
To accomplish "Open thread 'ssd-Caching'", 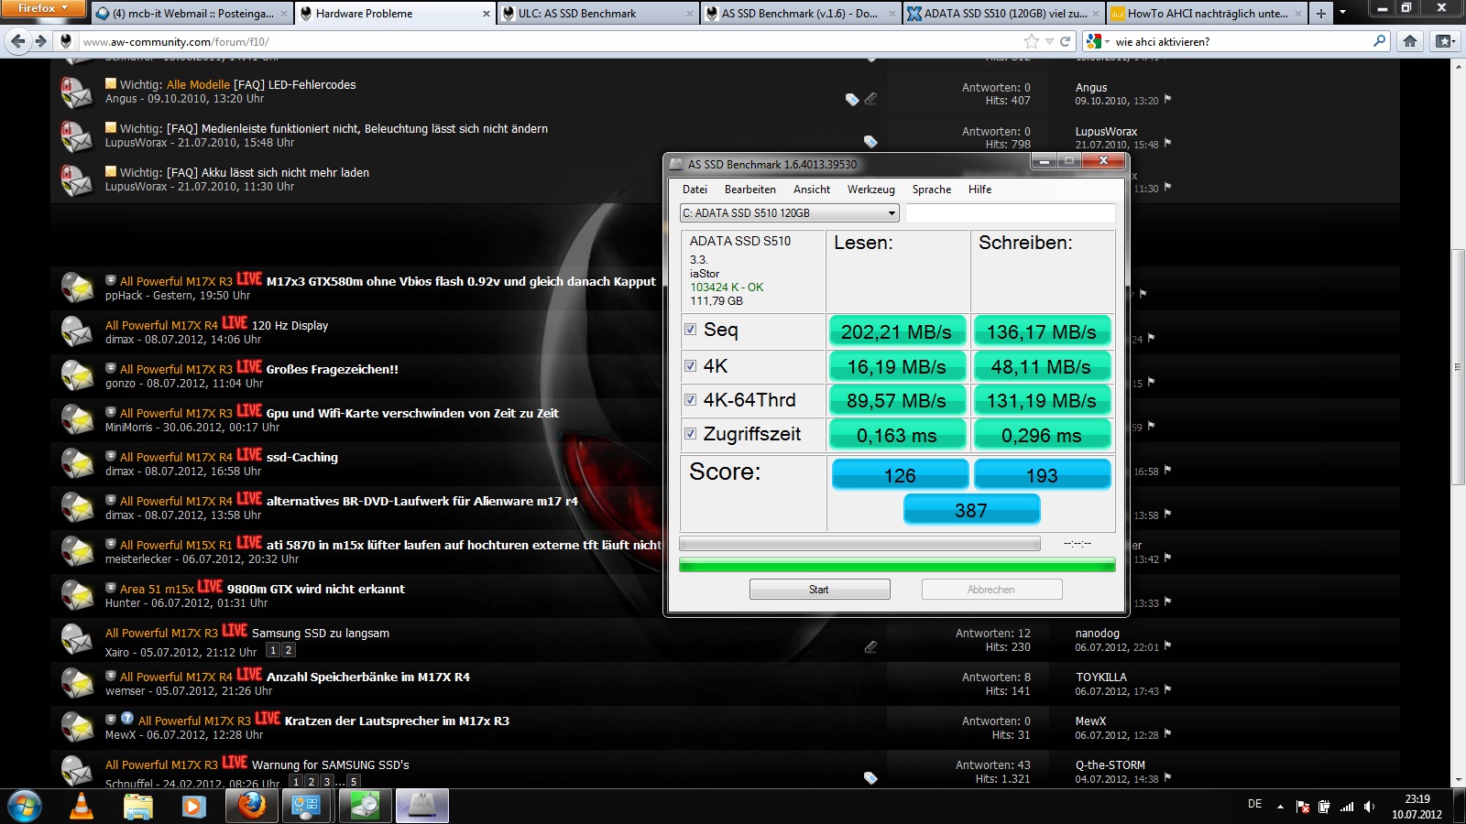I will [302, 457].
